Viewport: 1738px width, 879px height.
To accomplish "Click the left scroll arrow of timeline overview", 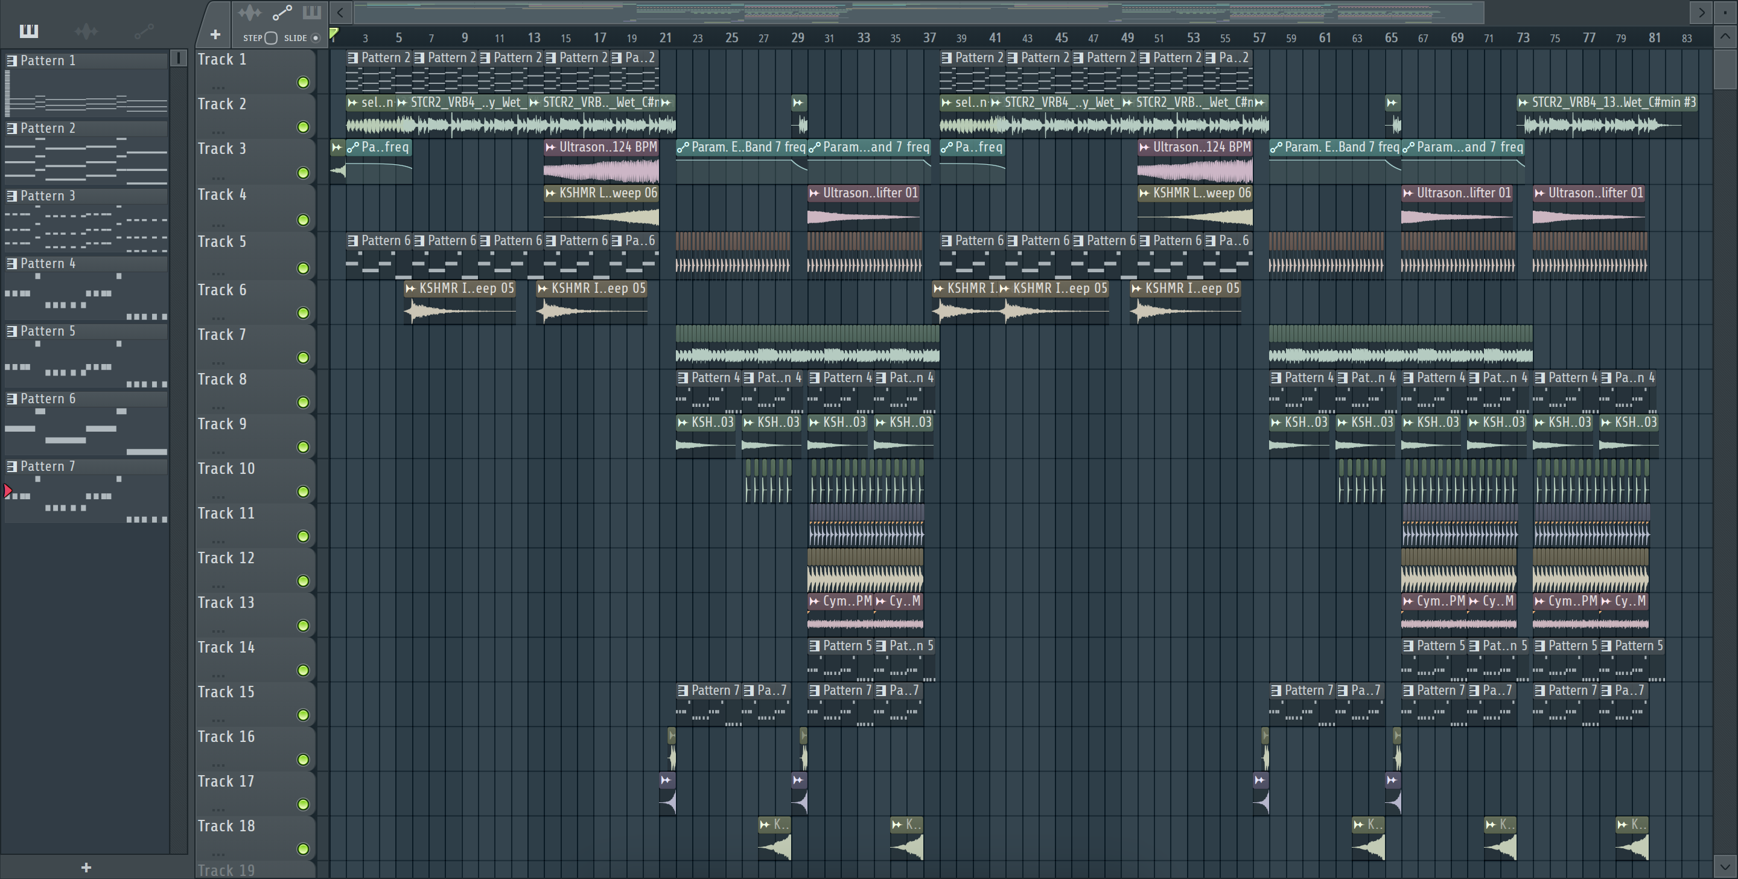I will [341, 12].
